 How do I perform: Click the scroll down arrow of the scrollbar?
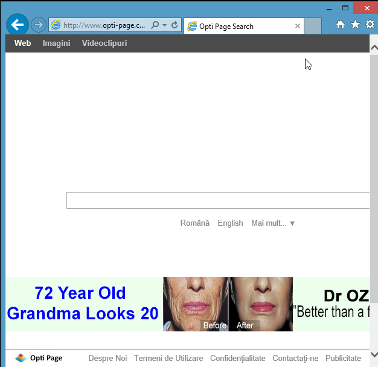374,354
